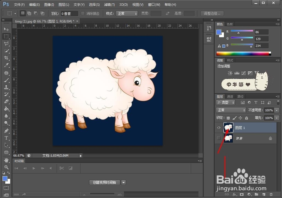Click the delete layer trash icon
Screen dimensions: 282x198
pyautogui.click(x=271, y=194)
